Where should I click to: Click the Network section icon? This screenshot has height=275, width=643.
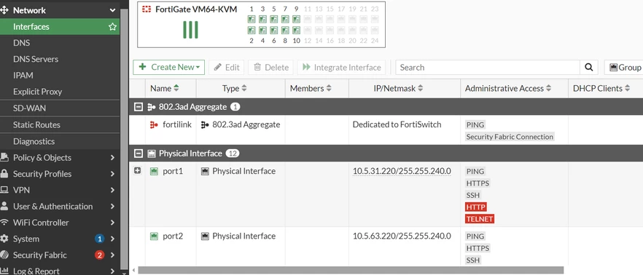(4, 10)
